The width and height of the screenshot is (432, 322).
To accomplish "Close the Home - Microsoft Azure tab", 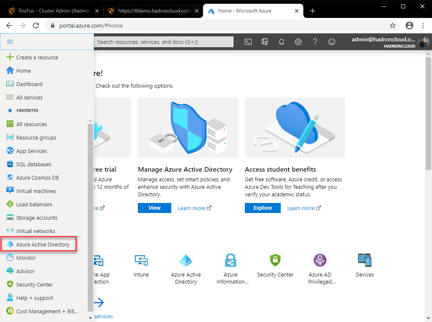I will click(x=297, y=11).
